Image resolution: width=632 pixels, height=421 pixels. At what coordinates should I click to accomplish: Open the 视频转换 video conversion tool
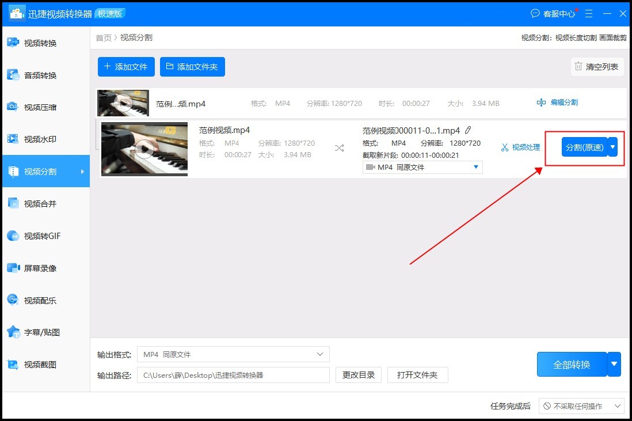(x=35, y=42)
